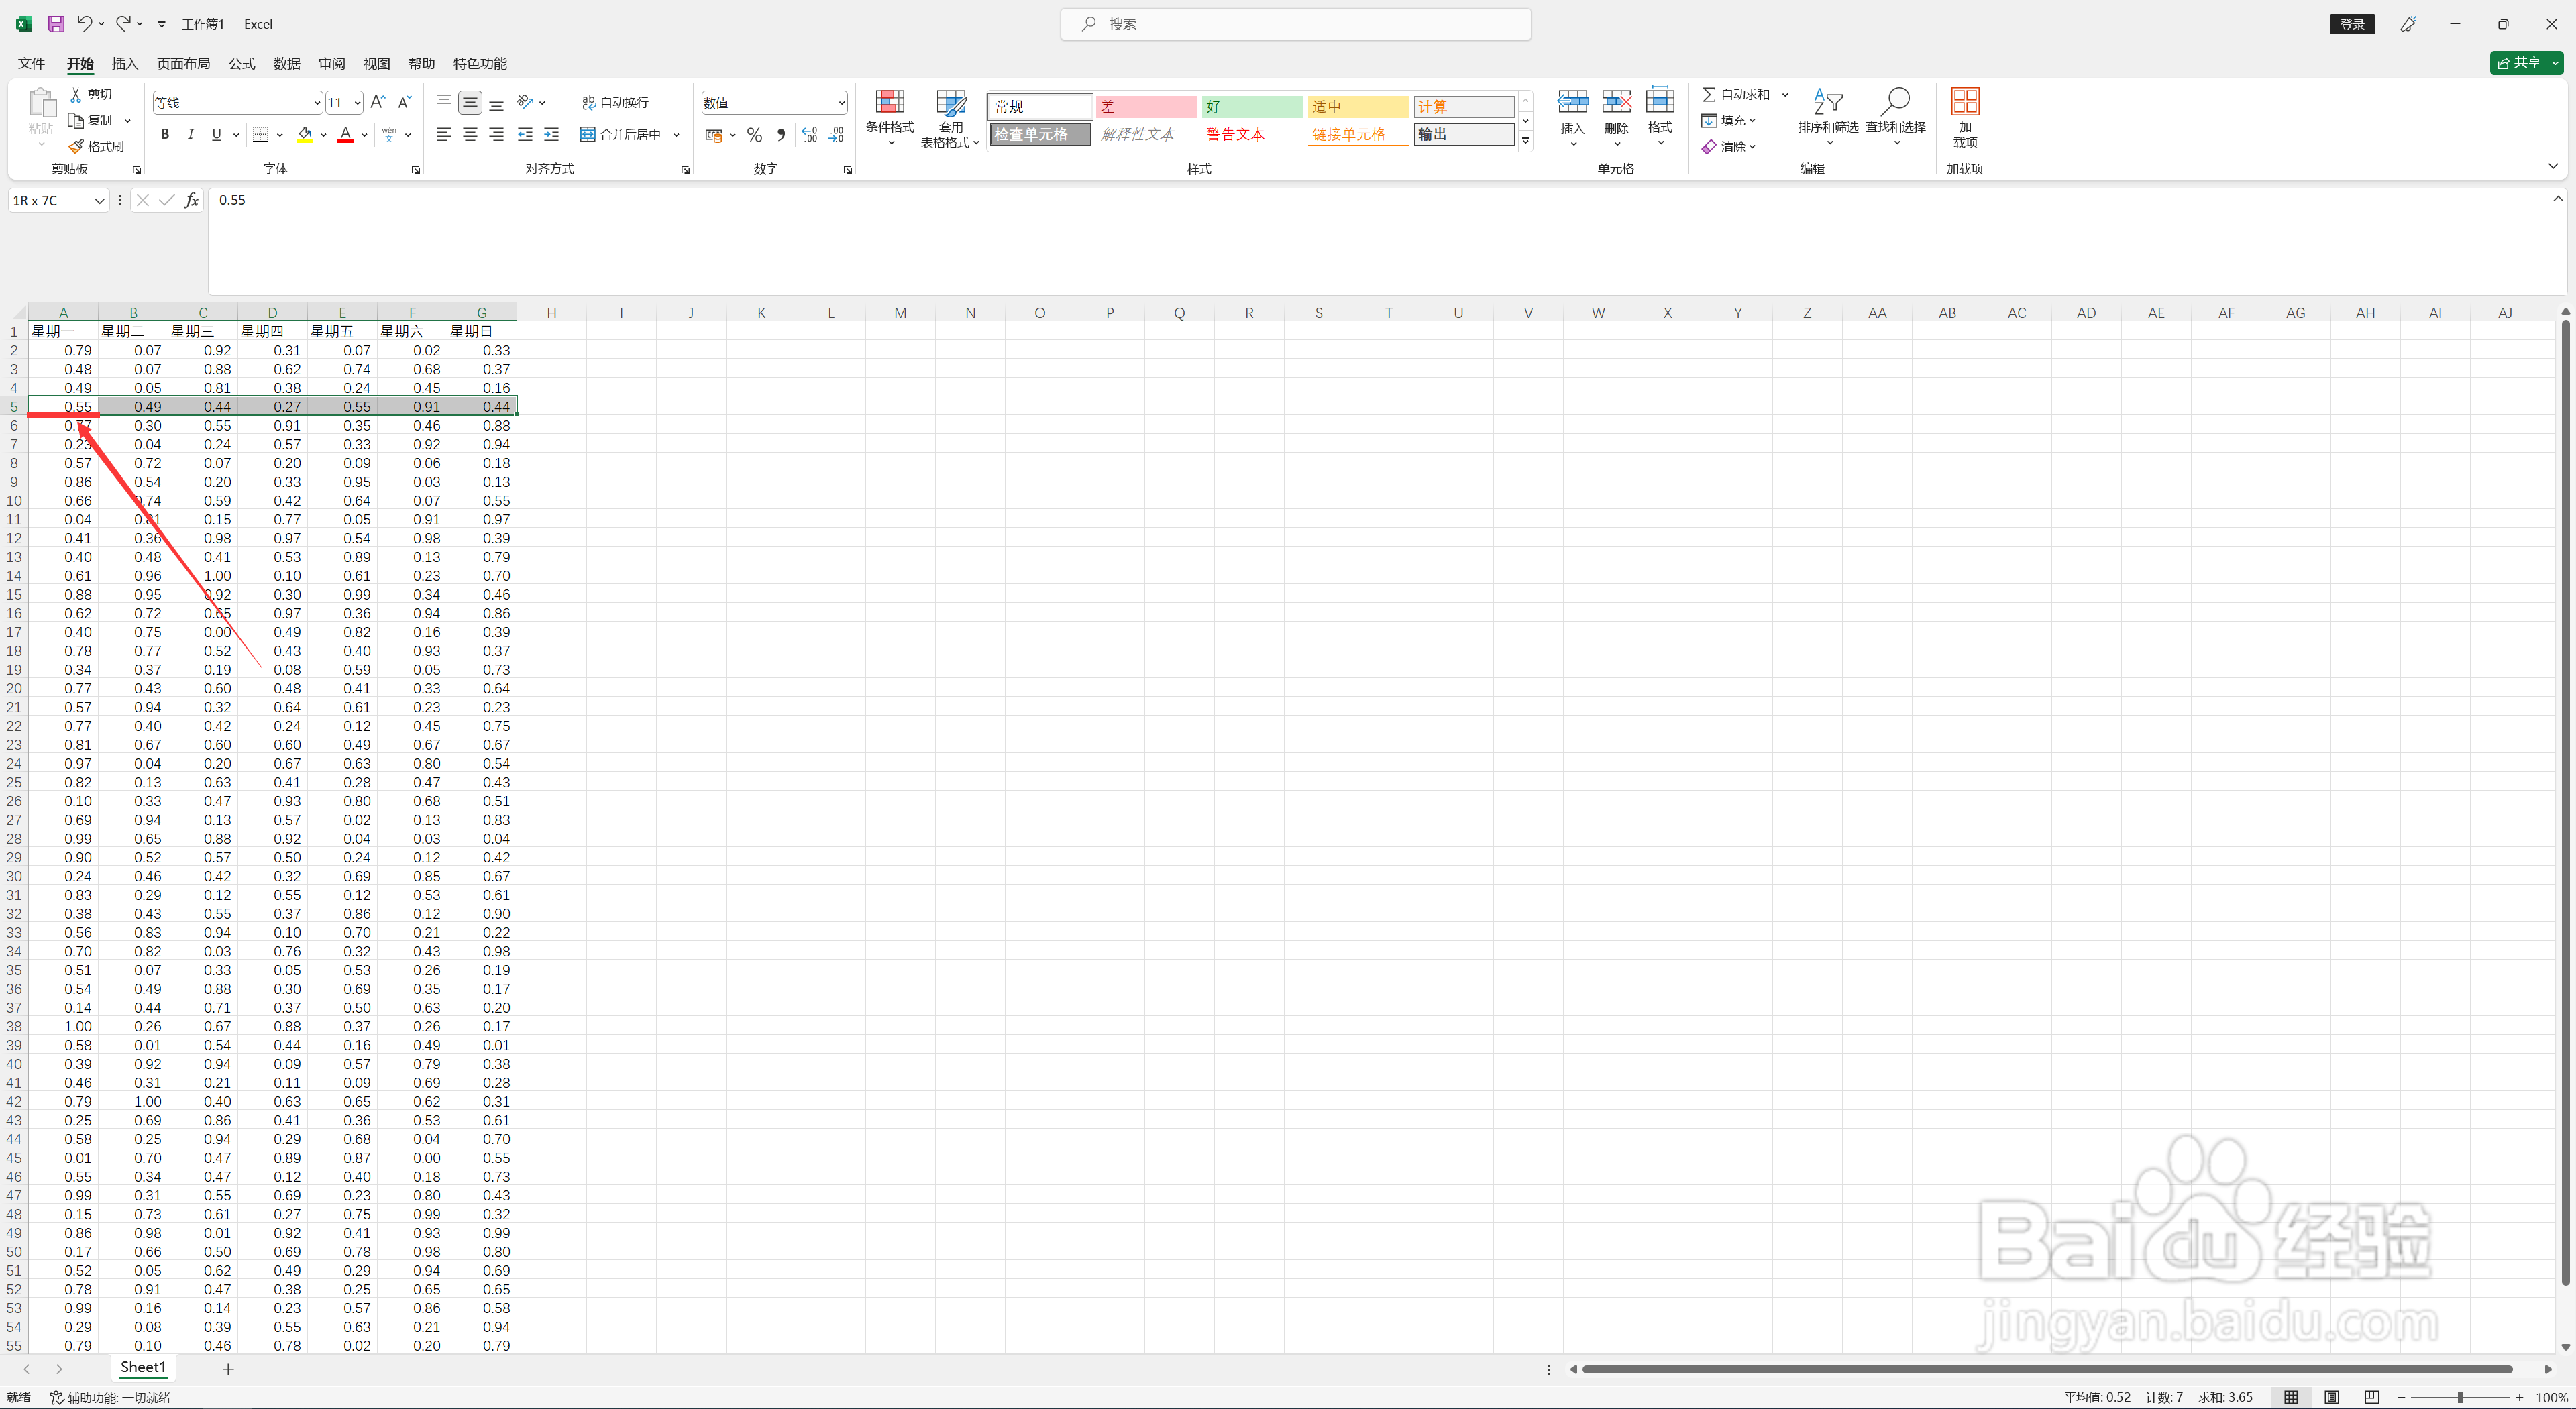Screen dimensions: 2576x1409
Task: Increase indent in alignment group
Action: pos(551,134)
